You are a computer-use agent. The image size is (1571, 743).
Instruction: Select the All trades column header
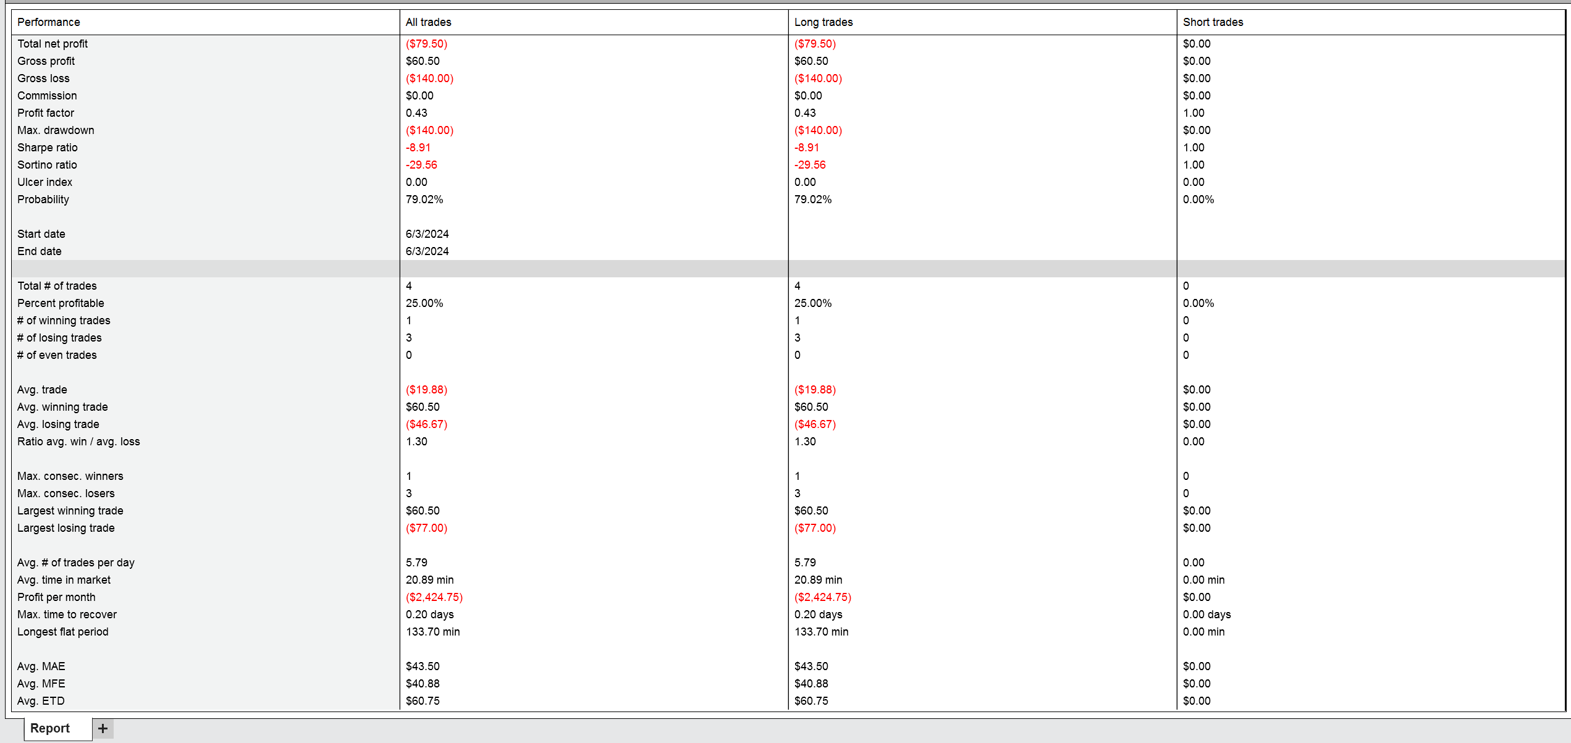[428, 22]
